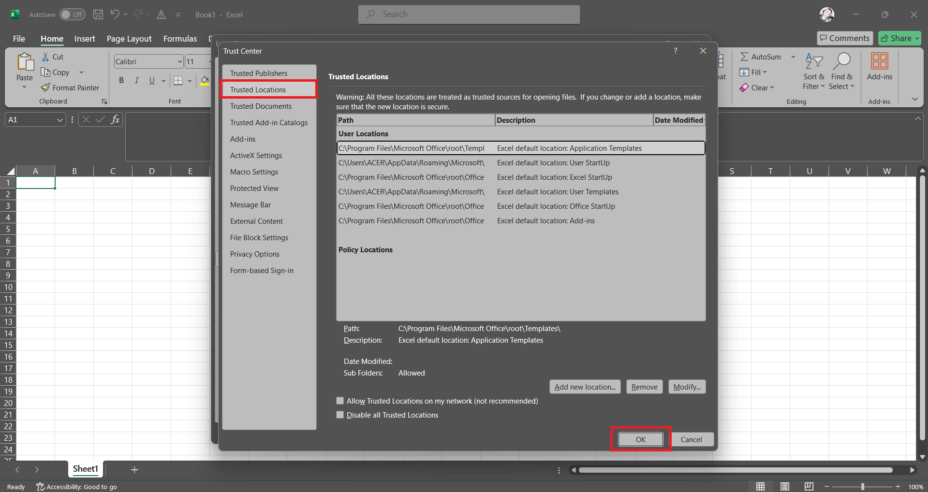The image size is (928, 492).
Task: Select the Sheet1 tab
Action: (x=86, y=469)
